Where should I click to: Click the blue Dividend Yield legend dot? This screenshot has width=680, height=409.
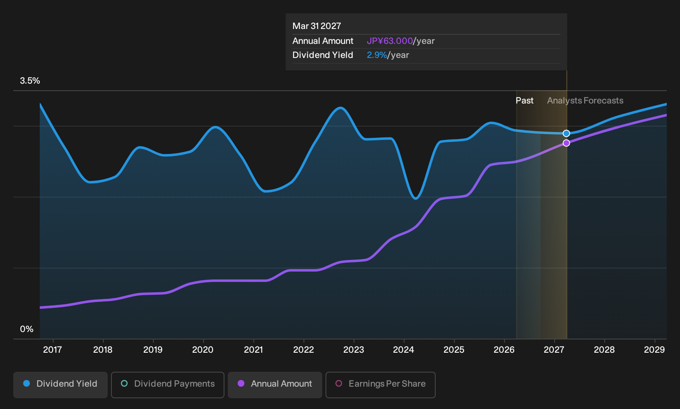click(x=27, y=384)
